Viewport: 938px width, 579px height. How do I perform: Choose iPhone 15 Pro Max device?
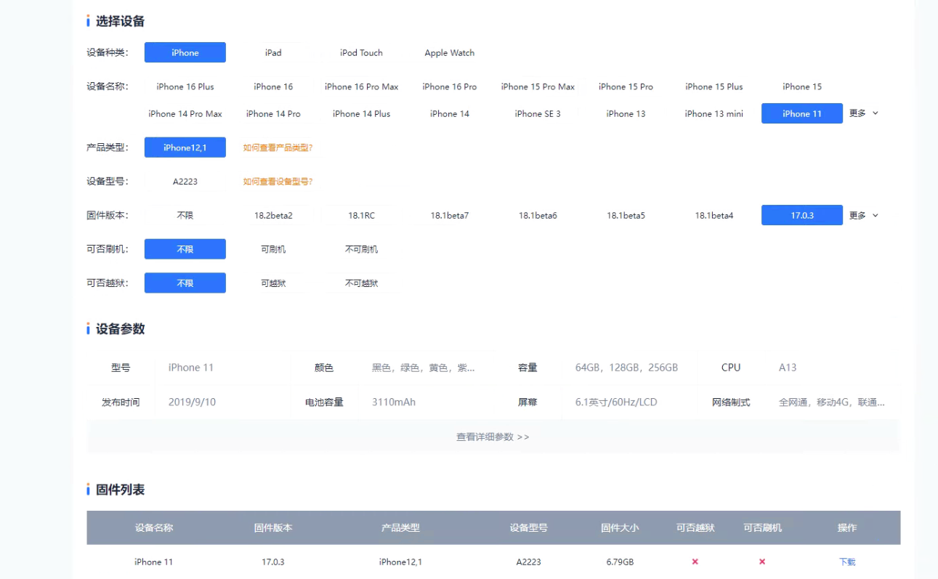(x=538, y=86)
